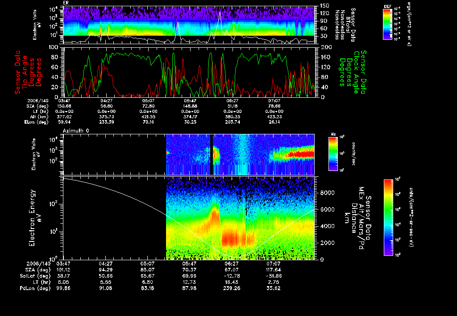457x316 pixels.
Task: Click SolLat value 50.66
Action: coord(105,276)
